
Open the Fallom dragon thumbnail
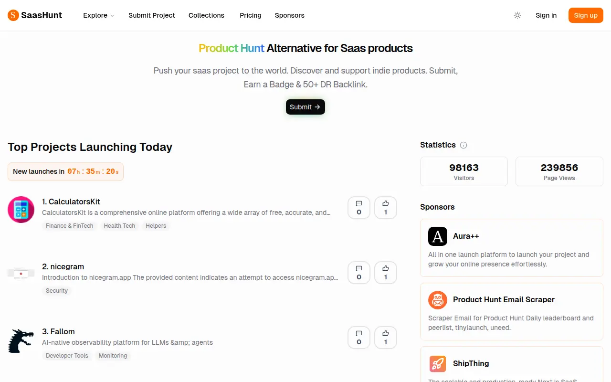21,340
